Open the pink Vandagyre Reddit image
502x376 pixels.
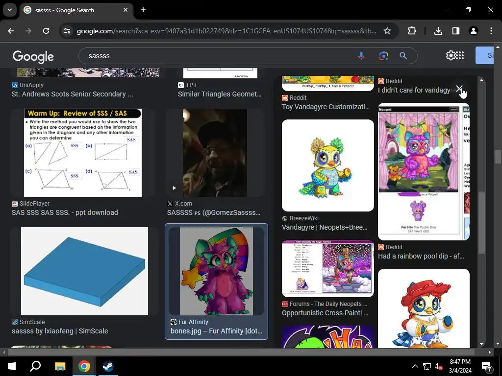424,171
